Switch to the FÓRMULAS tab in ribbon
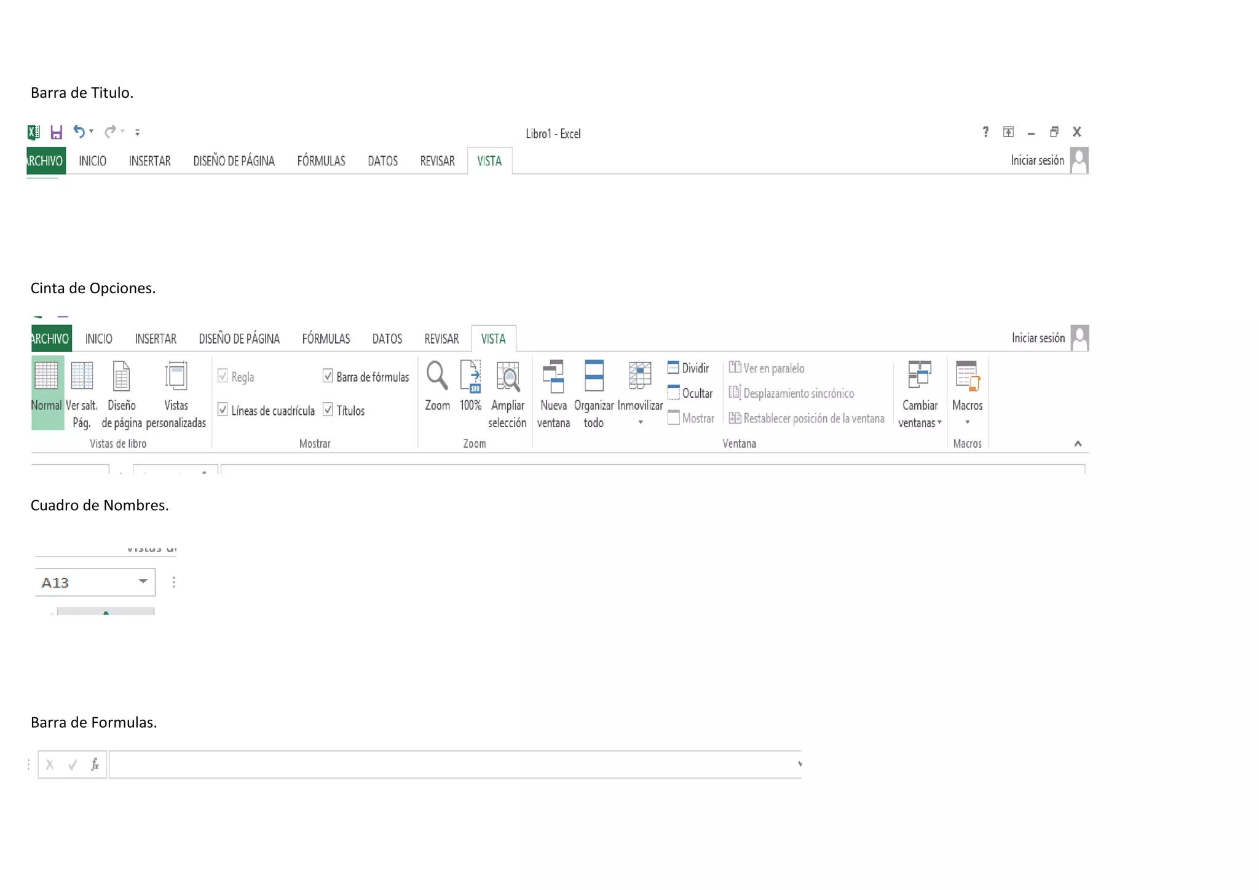The width and height of the screenshot is (1259, 890). click(326, 339)
